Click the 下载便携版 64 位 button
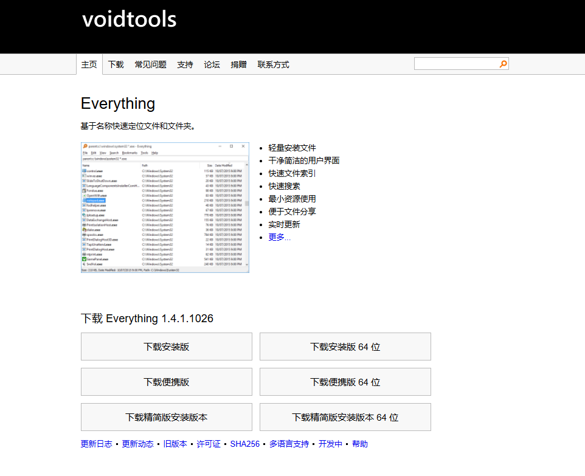585x476 pixels. coord(345,382)
